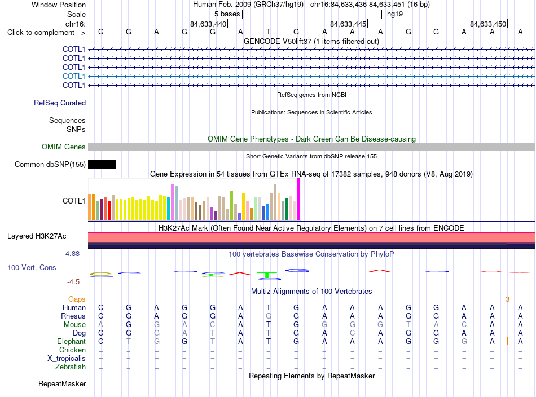Click the SNPs label under Publications
The height and width of the screenshot is (397, 536).
point(76,130)
